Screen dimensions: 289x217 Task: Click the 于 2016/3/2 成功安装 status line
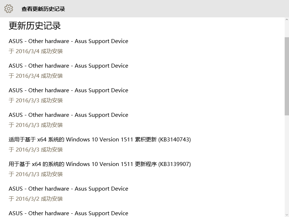(x=36, y=199)
